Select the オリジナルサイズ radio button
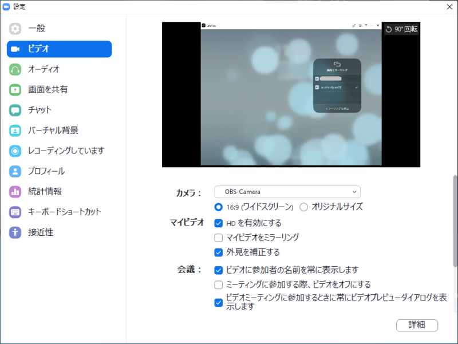This screenshot has height=344, width=458. click(x=304, y=207)
